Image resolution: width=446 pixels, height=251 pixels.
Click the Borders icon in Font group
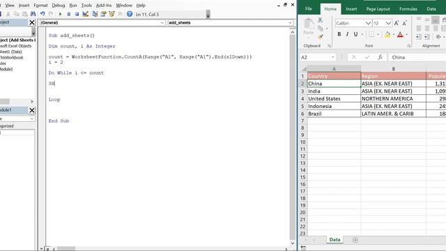pos(371,34)
